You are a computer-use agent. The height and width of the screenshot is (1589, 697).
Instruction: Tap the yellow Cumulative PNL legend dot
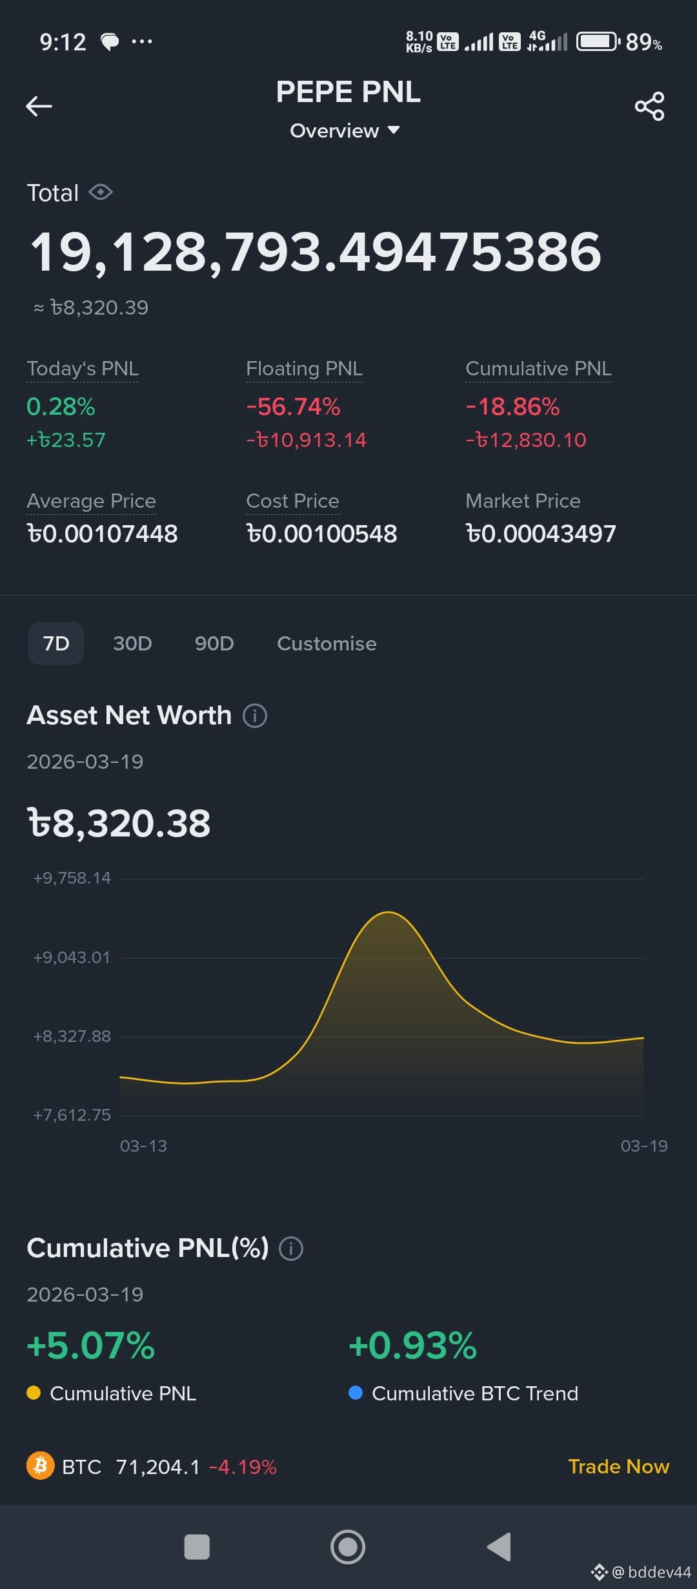tap(34, 1393)
